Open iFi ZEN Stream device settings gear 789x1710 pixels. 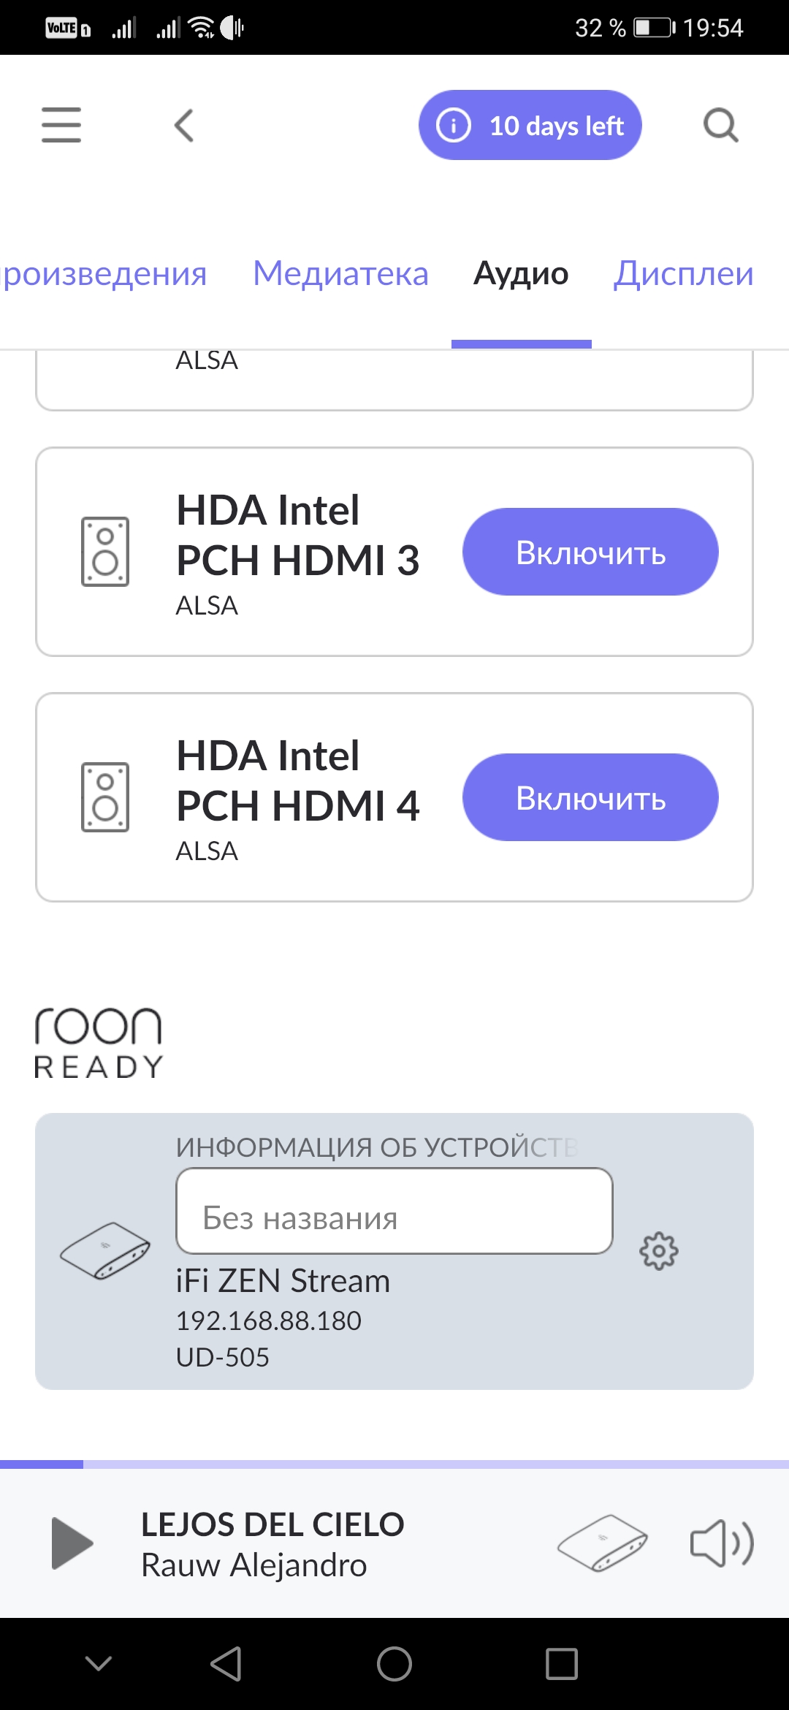click(659, 1251)
